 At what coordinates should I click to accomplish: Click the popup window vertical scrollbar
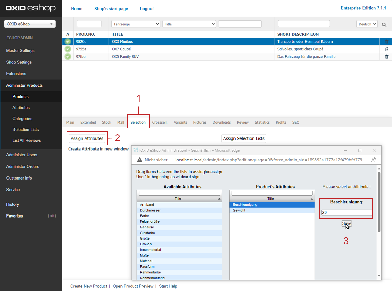point(379,202)
